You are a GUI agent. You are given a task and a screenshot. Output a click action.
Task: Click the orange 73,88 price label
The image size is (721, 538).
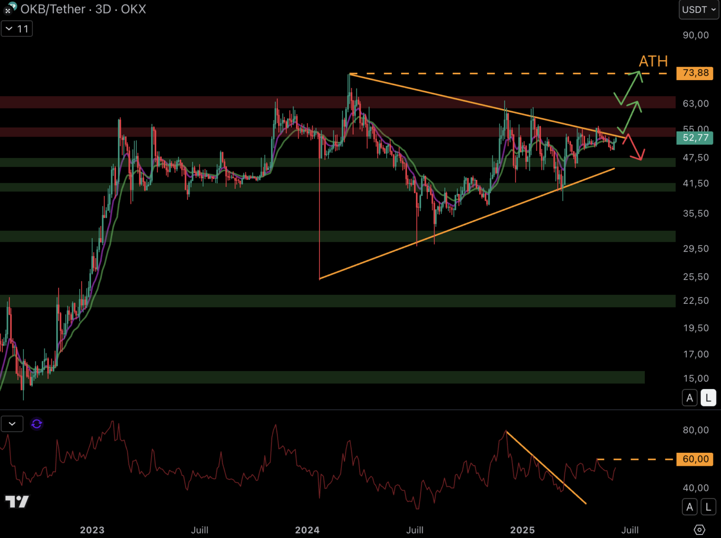pos(695,73)
